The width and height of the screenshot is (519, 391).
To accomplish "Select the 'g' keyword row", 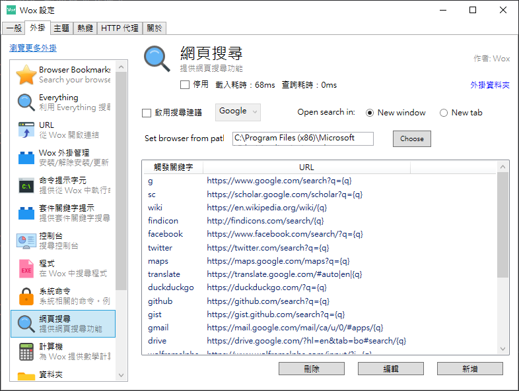I will point(320,181).
